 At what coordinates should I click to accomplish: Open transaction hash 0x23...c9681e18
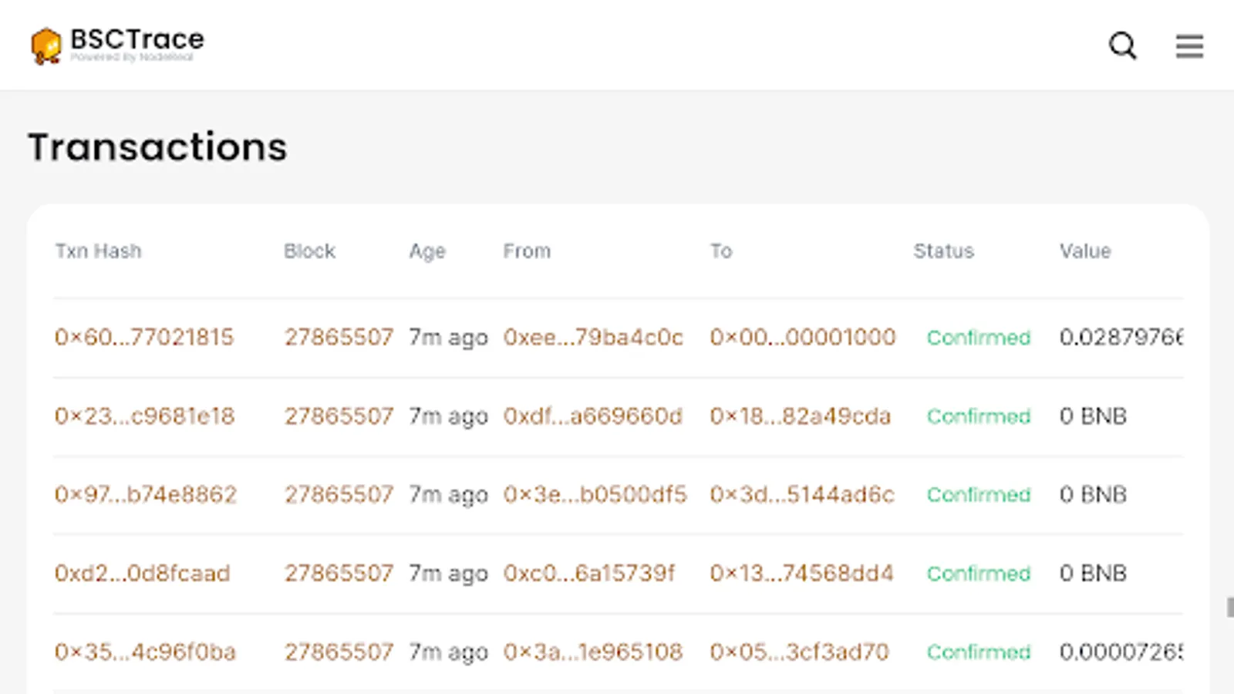[x=144, y=416]
